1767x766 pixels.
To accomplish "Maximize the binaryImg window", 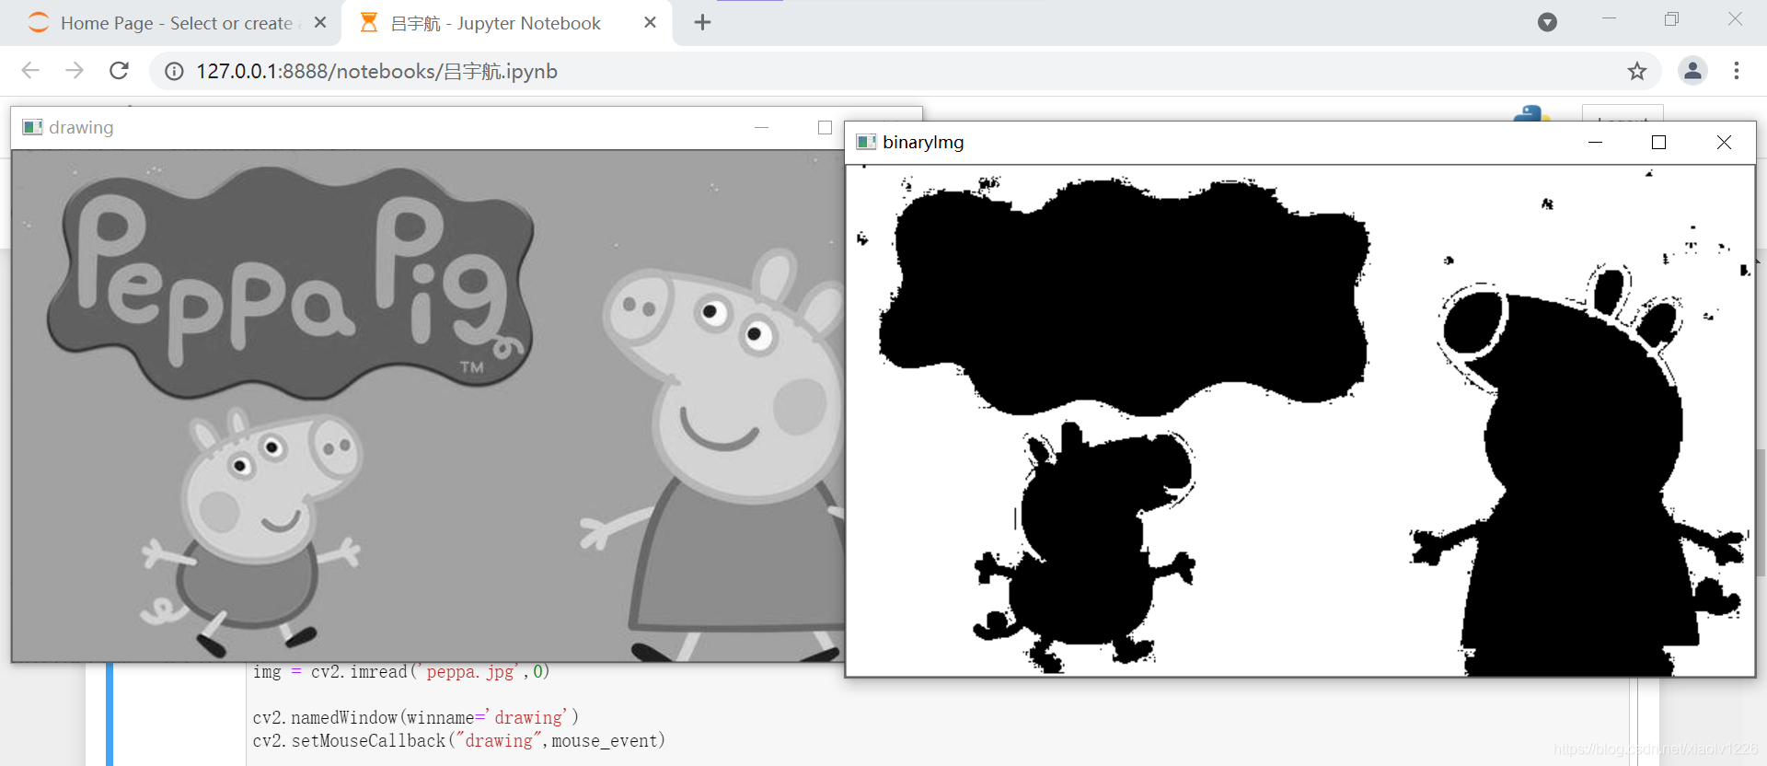I will pyautogui.click(x=1658, y=142).
